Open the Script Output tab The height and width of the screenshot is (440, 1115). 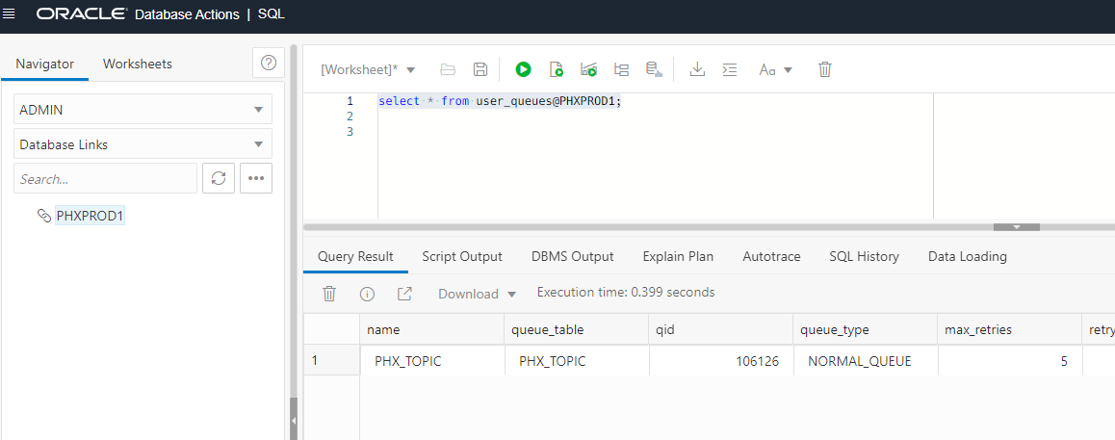tap(462, 256)
